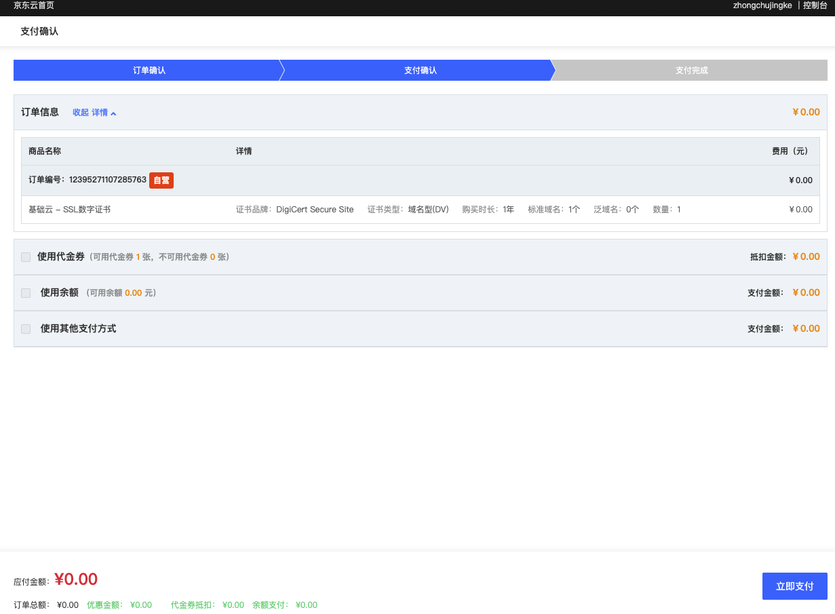Click the 订单信息 section title

[40, 112]
